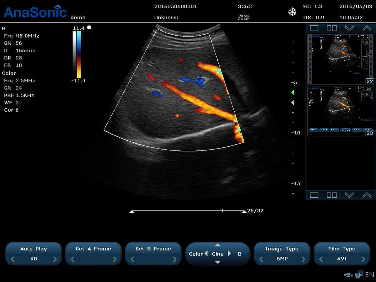The height and width of the screenshot is (282, 376).
Task: Click network computers icon in system tray
Action: (x=359, y=275)
